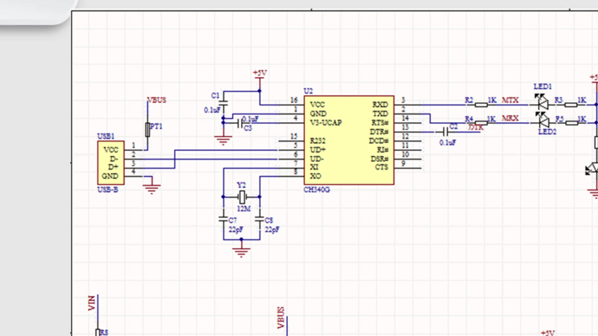Viewport: 598px width, 336px height.
Task: Click the 0.1uF value below C2
Action: coord(448,143)
